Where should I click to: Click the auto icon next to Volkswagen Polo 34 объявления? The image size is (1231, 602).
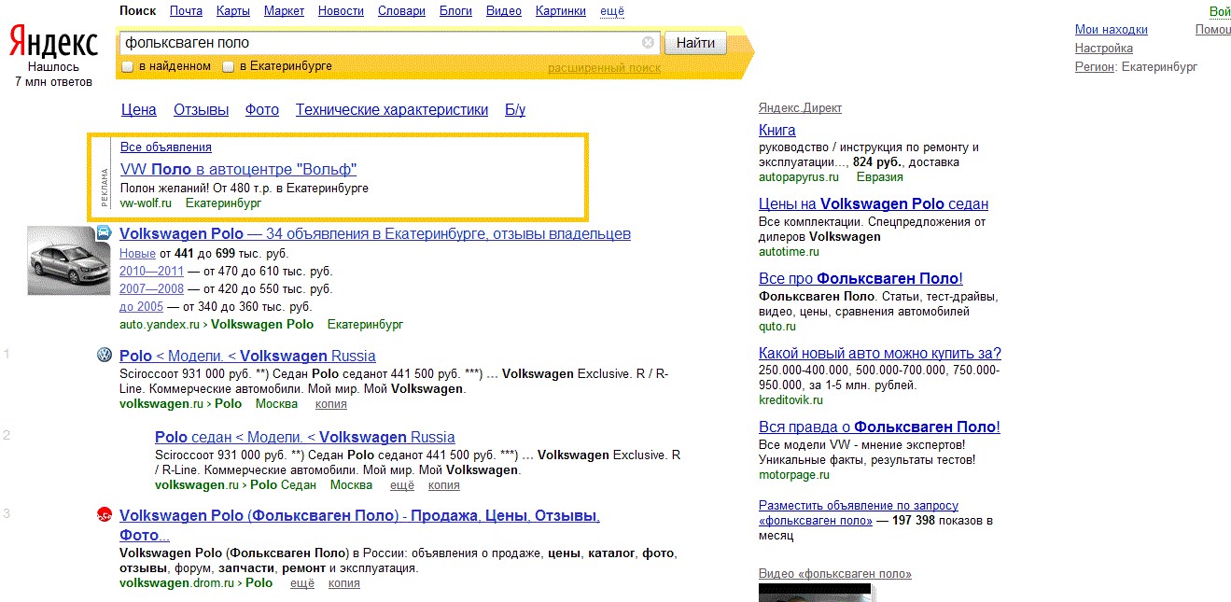coord(104,233)
